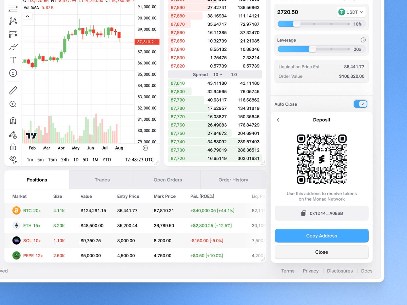Image resolution: width=407 pixels, height=305 pixels.
Task: Open the Spread grouping 10 dropdown
Action: [x=218, y=75]
